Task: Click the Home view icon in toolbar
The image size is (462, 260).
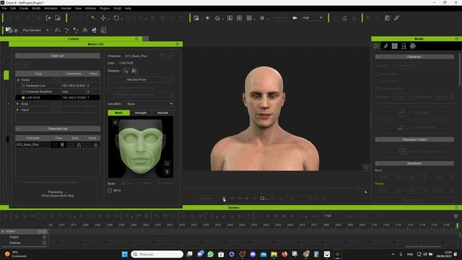Action: click(x=217, y=18)
